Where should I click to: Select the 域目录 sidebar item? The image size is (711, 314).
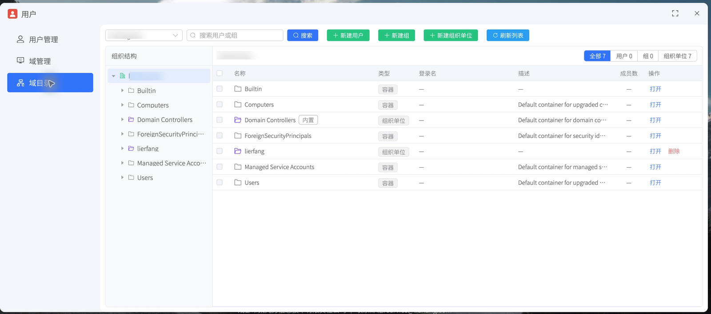click(x=50, y=83)
